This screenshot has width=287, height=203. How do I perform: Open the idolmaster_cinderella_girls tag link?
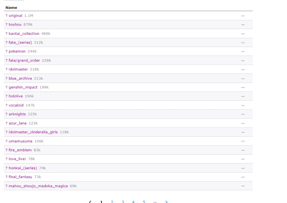click(x=33, y=132)
